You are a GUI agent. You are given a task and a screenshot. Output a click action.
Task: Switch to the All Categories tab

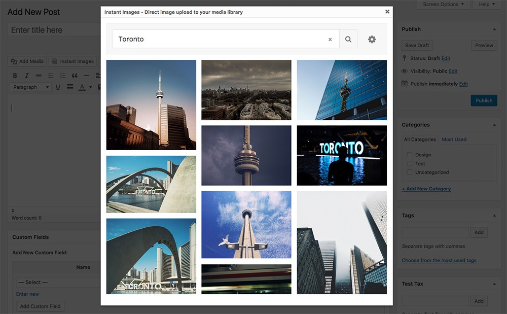420,139
